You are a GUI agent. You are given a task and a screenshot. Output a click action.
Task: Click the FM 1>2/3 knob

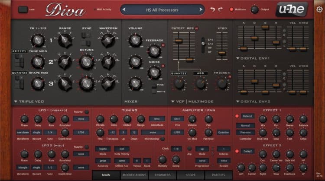coord(38,40)
